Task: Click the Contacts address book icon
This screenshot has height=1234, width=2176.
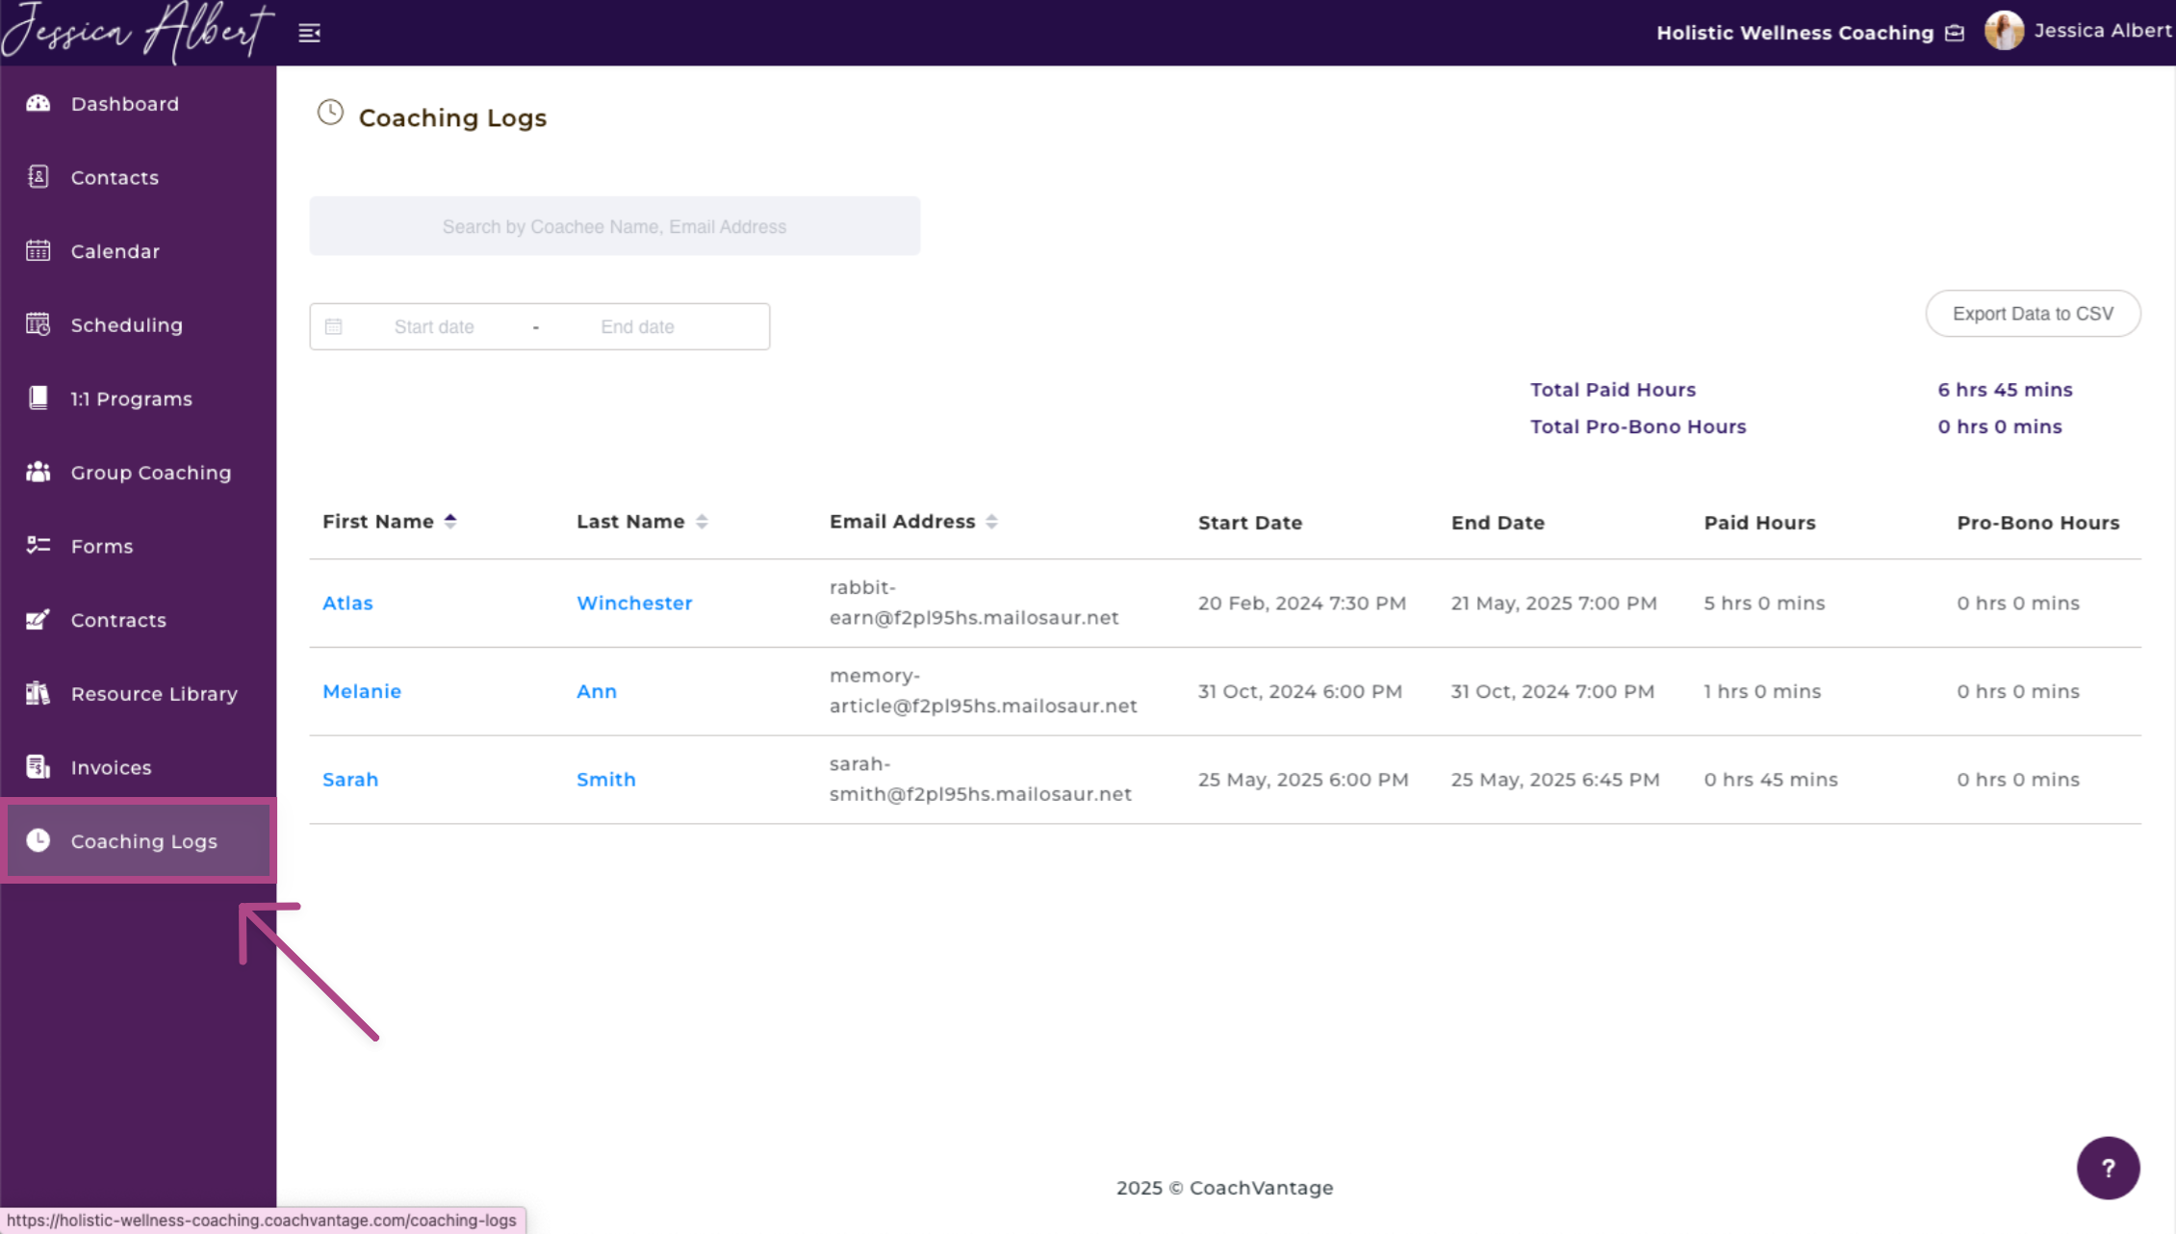Action: pos(38,177)
